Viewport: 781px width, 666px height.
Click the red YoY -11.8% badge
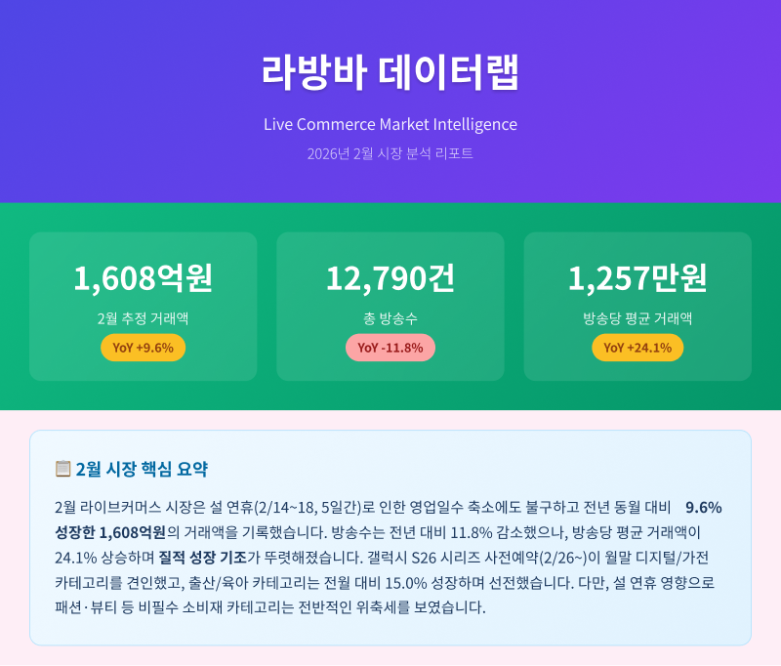(390, 348)
